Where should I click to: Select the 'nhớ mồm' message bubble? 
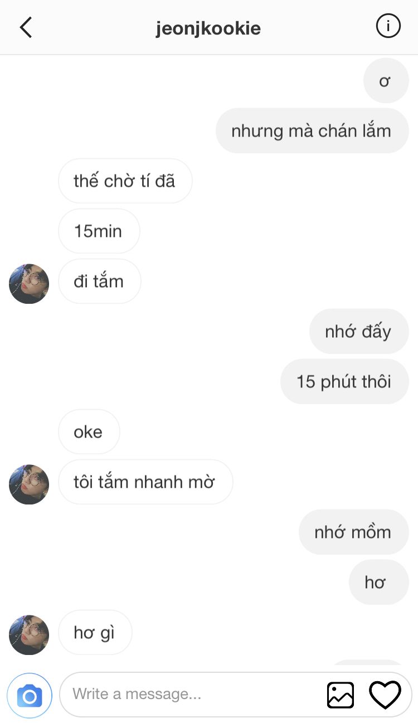click(354, 532)
